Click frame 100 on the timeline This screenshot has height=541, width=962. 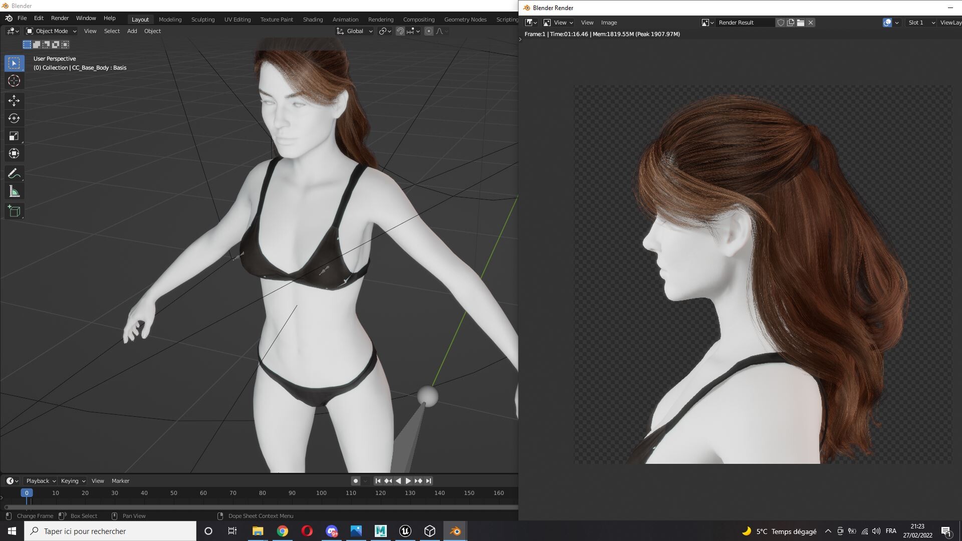click(321, 493)
